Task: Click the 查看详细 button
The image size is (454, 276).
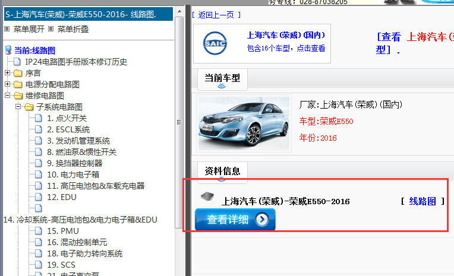Action: [235, 220]
